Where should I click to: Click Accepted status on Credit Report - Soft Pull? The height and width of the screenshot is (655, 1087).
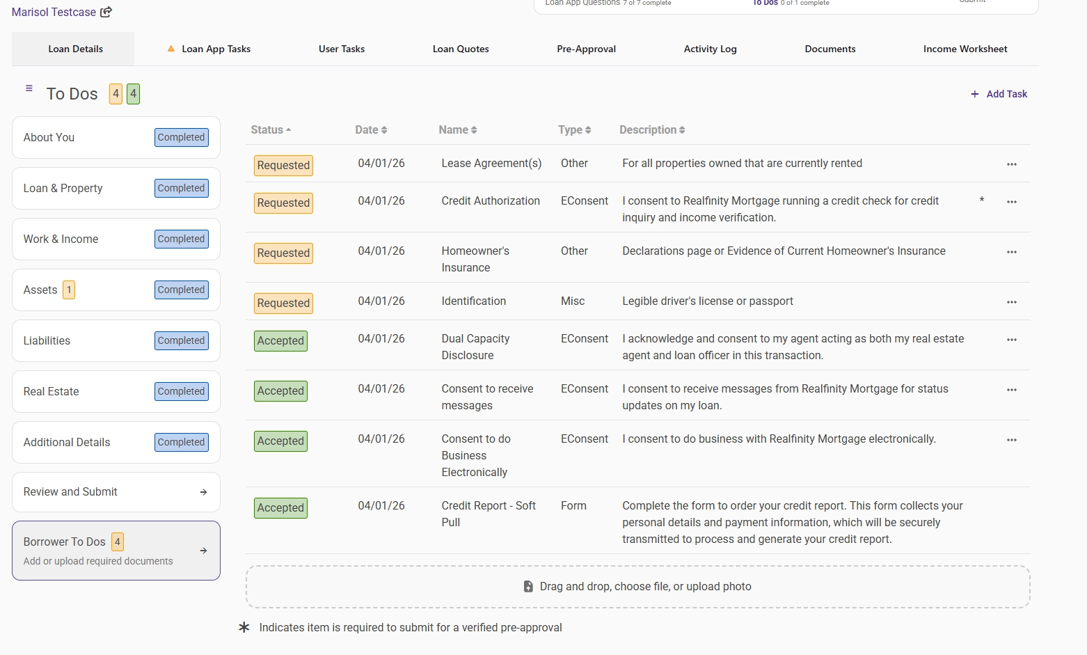(280, 508)
